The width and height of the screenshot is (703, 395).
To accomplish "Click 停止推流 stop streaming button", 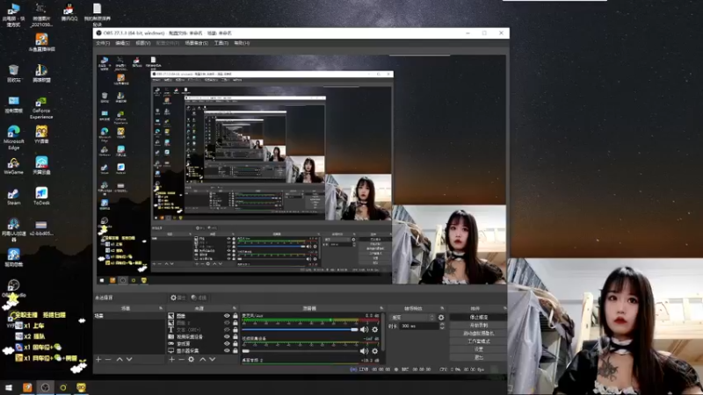I will coord(478,317).
